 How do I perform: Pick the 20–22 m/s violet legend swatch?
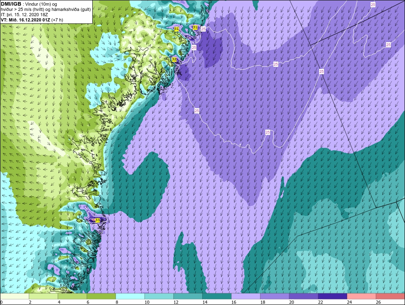(304, 296)
